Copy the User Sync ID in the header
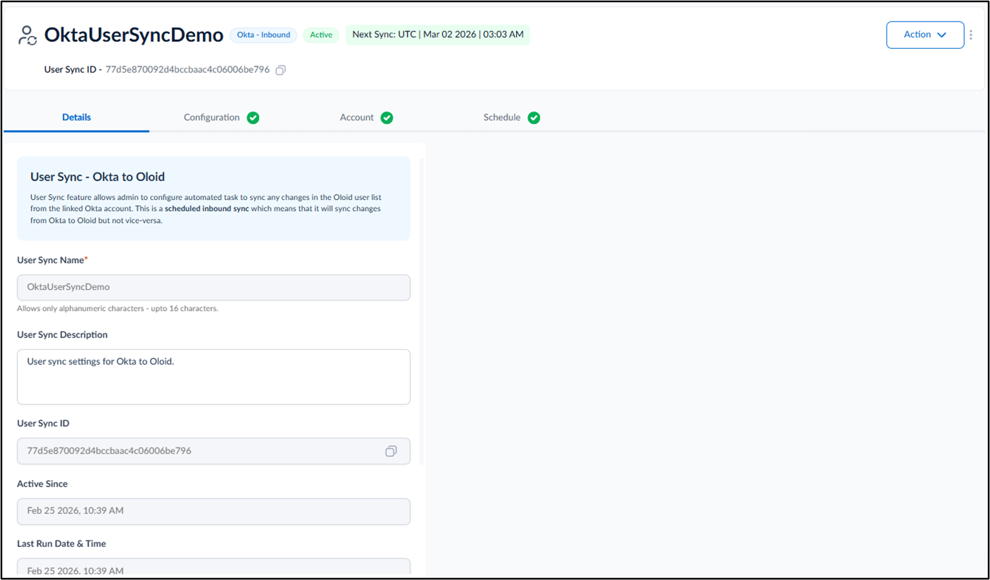Screen dimensions: 990x580 point(280,70)
